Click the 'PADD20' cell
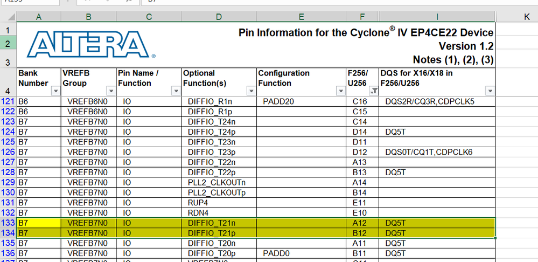This screenshot has width=538, height=262. click(301, 102)
